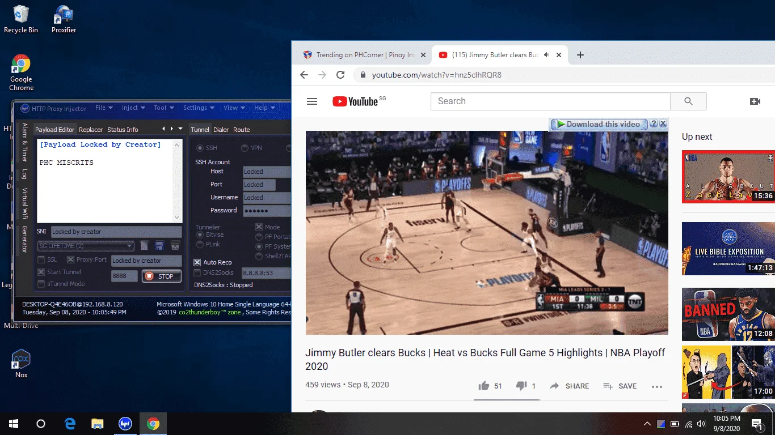The height and width of the screenshot is (435, 775).
Task: Open File Explorer from taskbar
Action: point(98,423)
